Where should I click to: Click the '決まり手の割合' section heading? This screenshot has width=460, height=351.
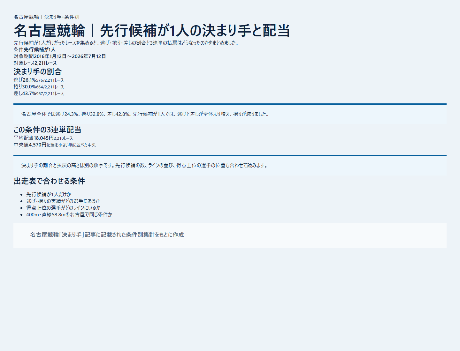coord(37,71)
